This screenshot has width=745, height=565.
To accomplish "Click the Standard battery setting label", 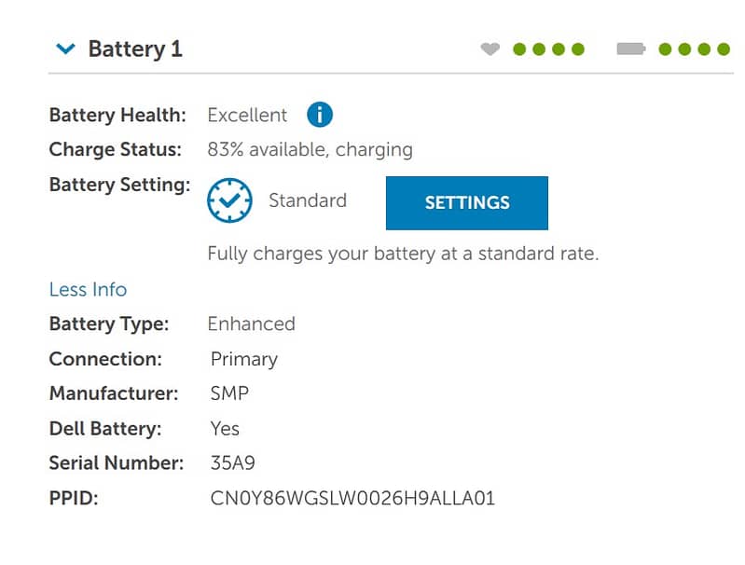I will click(307, 200).
